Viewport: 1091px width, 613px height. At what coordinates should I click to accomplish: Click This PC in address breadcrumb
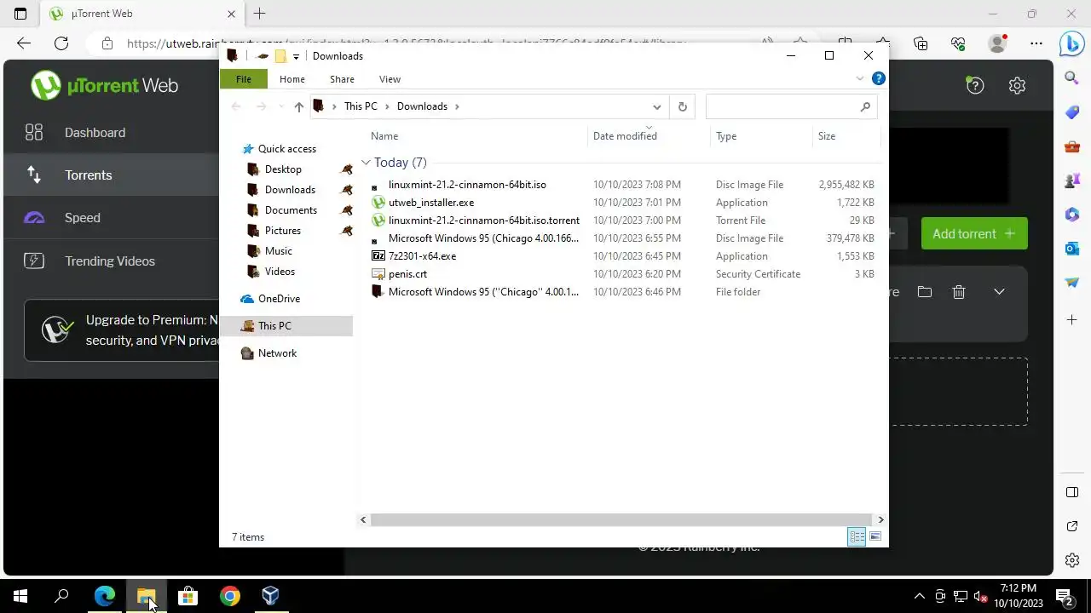coord(361,106)
